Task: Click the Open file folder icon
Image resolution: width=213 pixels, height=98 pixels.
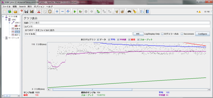Action: click(15, 11)
